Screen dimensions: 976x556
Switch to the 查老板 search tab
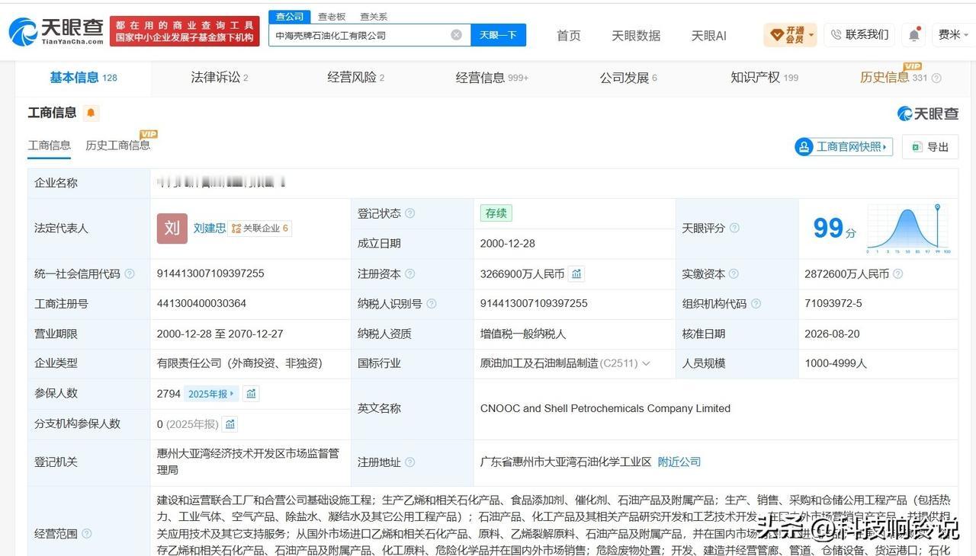coord(332,16)
